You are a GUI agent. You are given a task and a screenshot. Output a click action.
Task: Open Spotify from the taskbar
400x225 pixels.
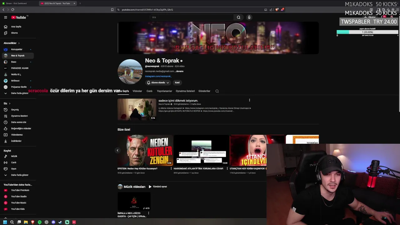40,222
